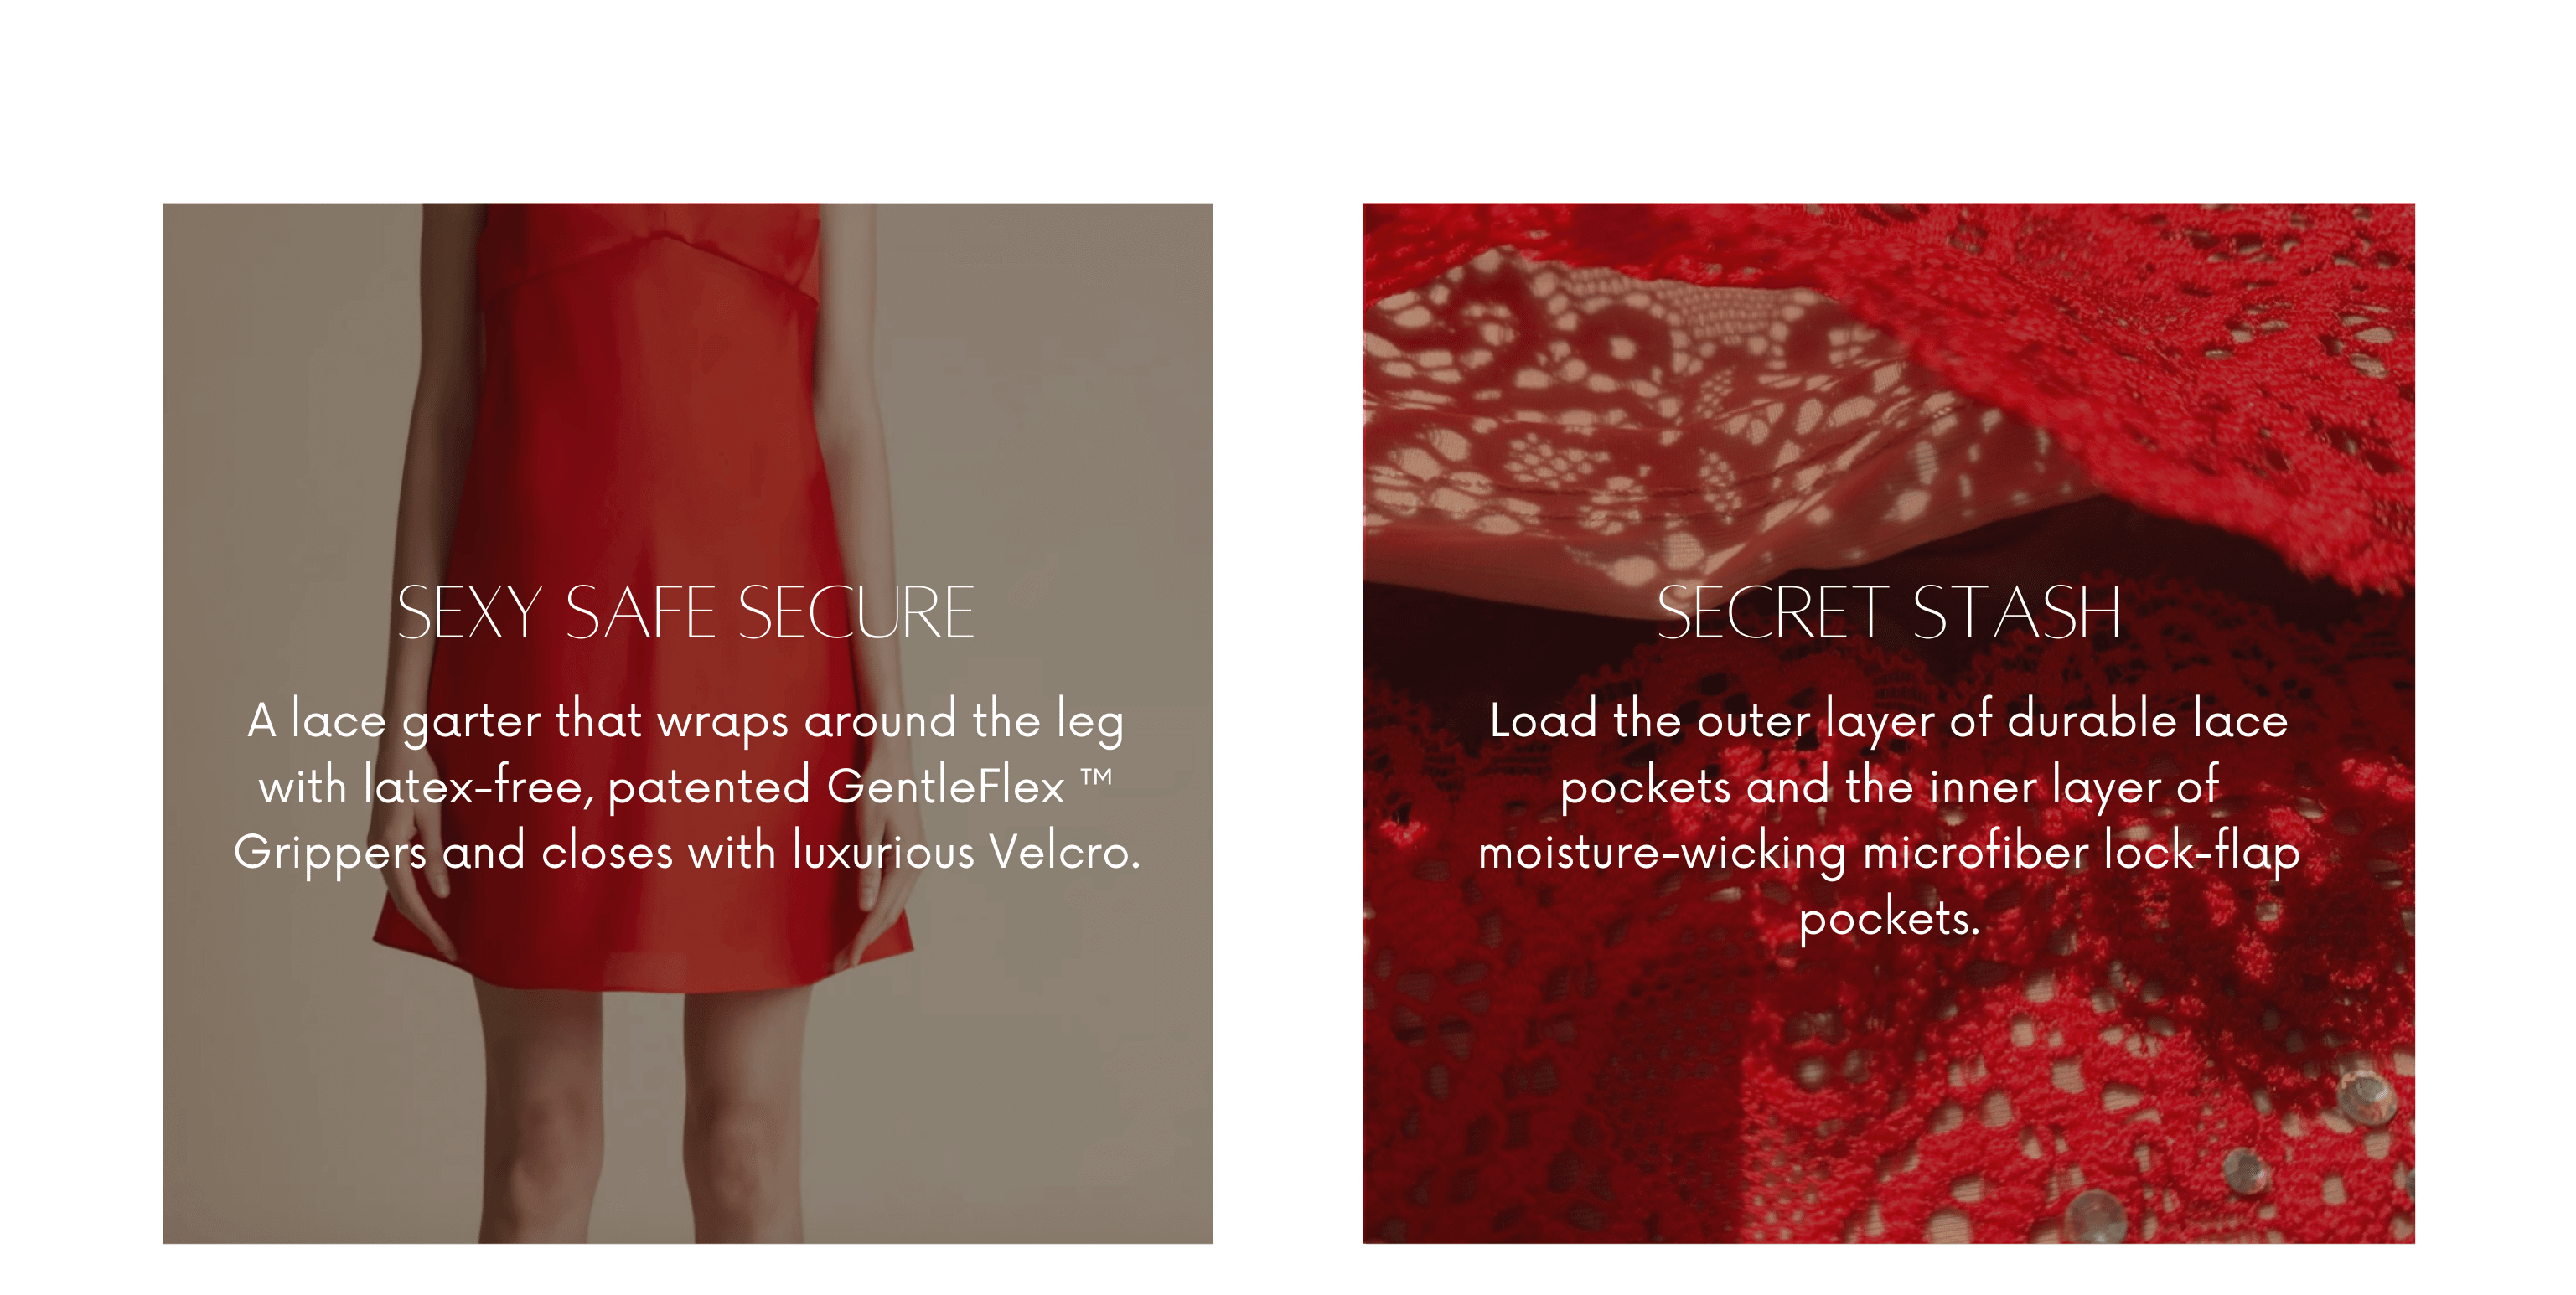Click the moisture-wicking text
2576x1295 pixels.
(1662, 853)
